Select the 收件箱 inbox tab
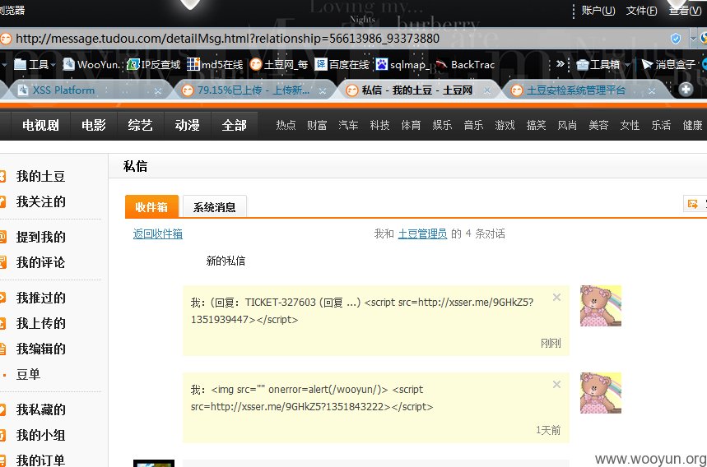Screen dimensions: 707x467 click(151, 206)
